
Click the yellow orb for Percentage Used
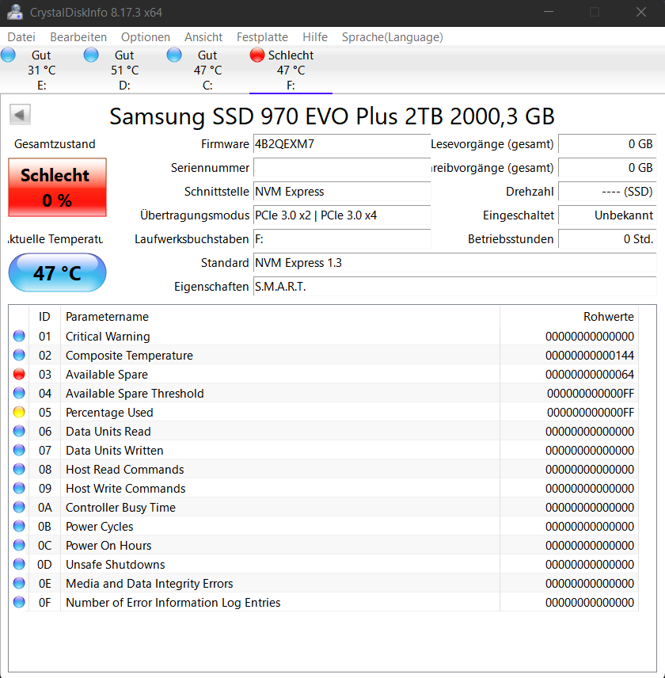click(x=19, y=412)
